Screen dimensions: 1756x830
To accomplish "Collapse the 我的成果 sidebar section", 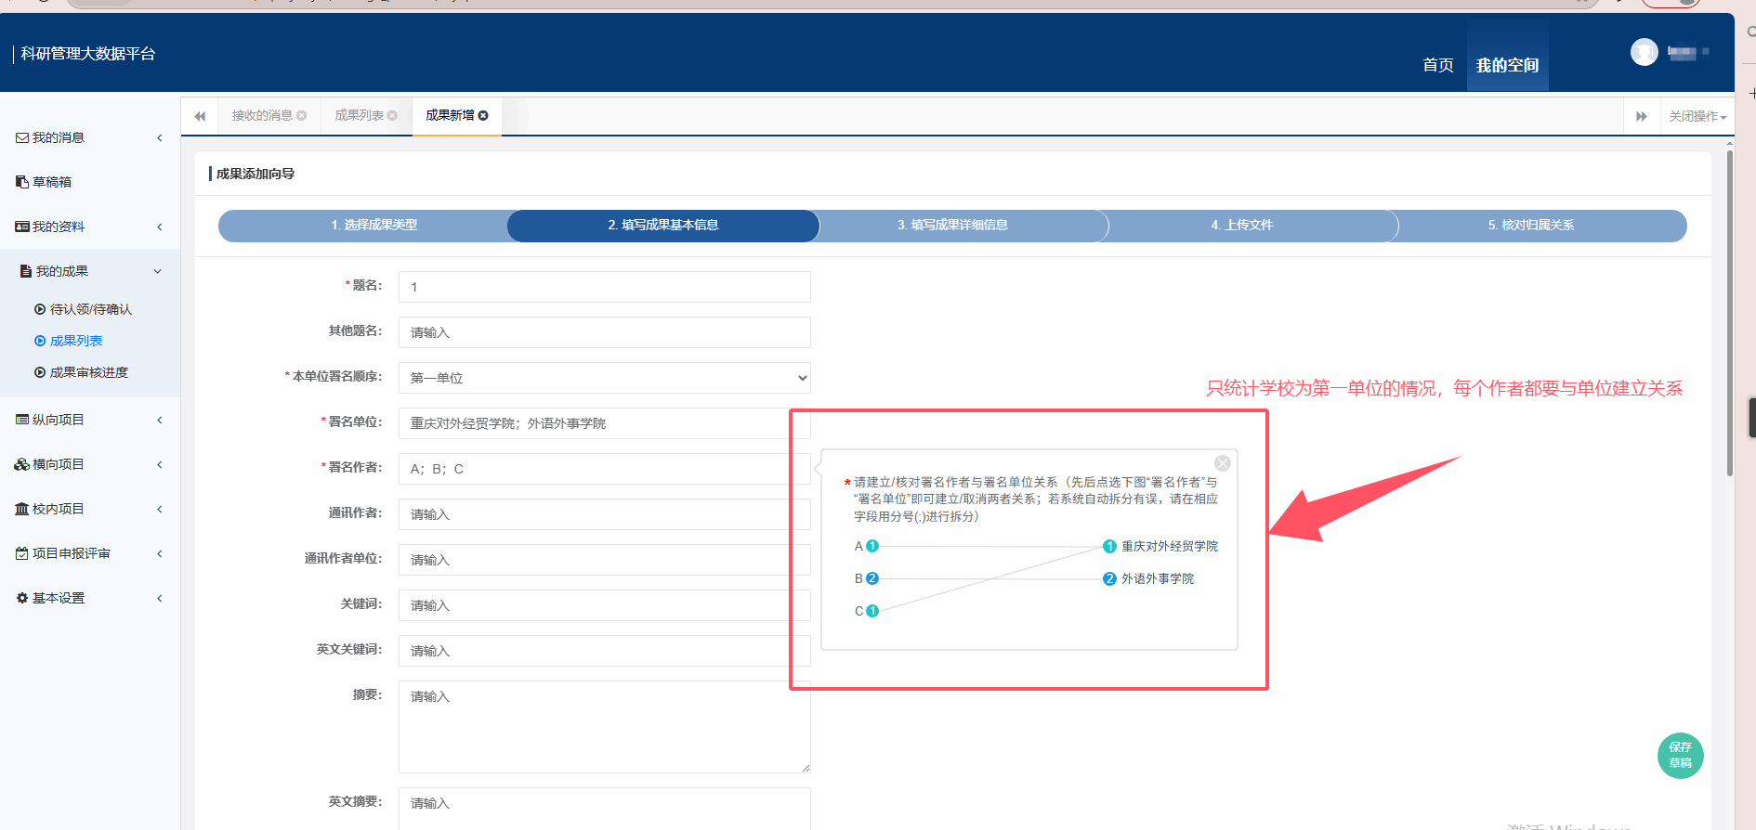I will (x=90, y=271).
